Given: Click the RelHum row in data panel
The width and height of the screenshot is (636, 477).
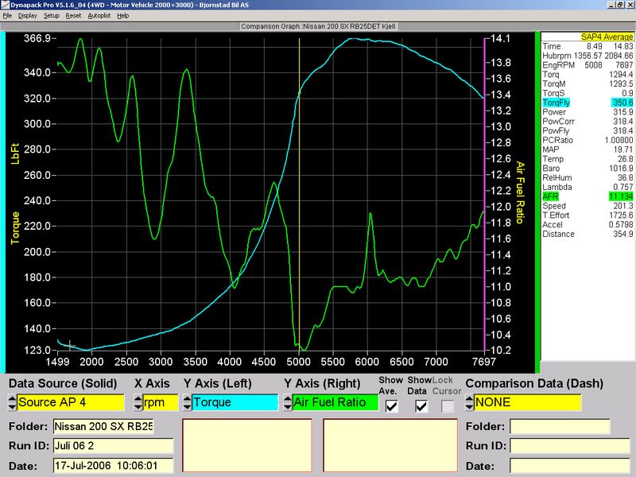Looking at the screenshot, I should click(x=588, y=177).
